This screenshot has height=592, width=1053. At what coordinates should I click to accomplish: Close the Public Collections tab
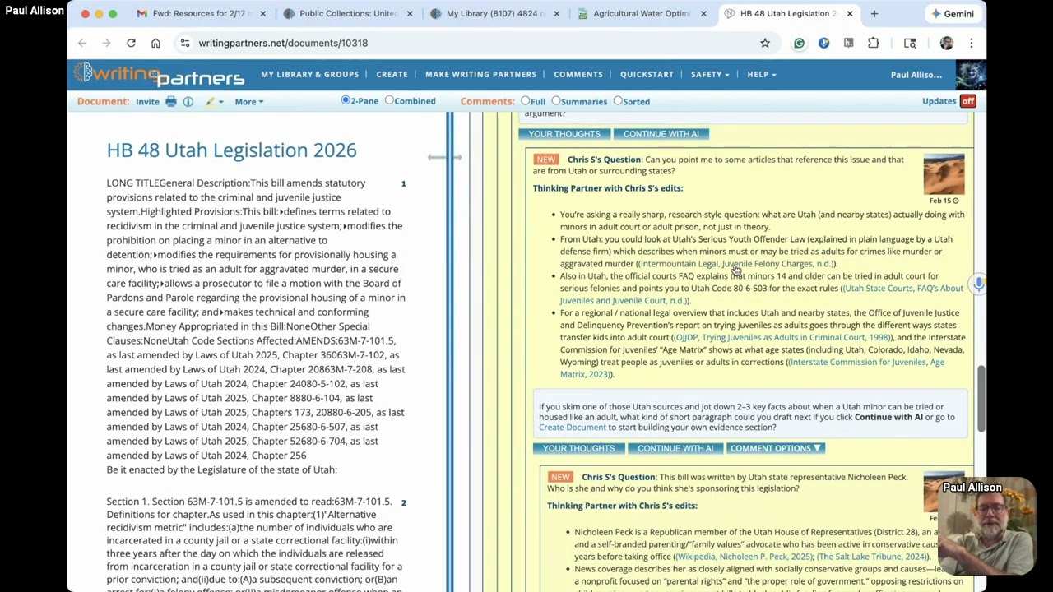(x=410, y=14)
